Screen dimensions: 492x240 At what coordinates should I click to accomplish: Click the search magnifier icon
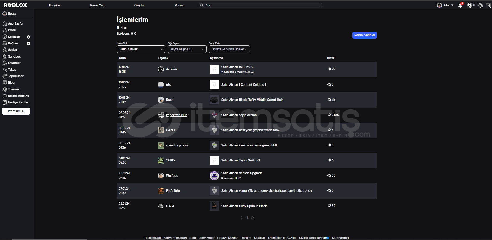click(202, 5)
